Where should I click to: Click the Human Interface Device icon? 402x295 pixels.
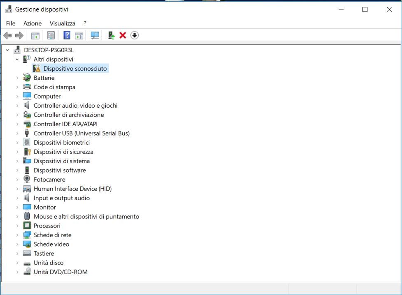pos(27,189)
